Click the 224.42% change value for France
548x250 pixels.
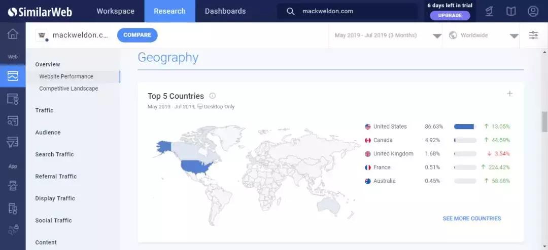point(499,168)
